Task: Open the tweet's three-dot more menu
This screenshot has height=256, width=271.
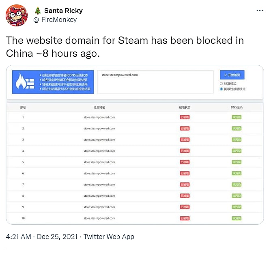Action: (260, 10)
